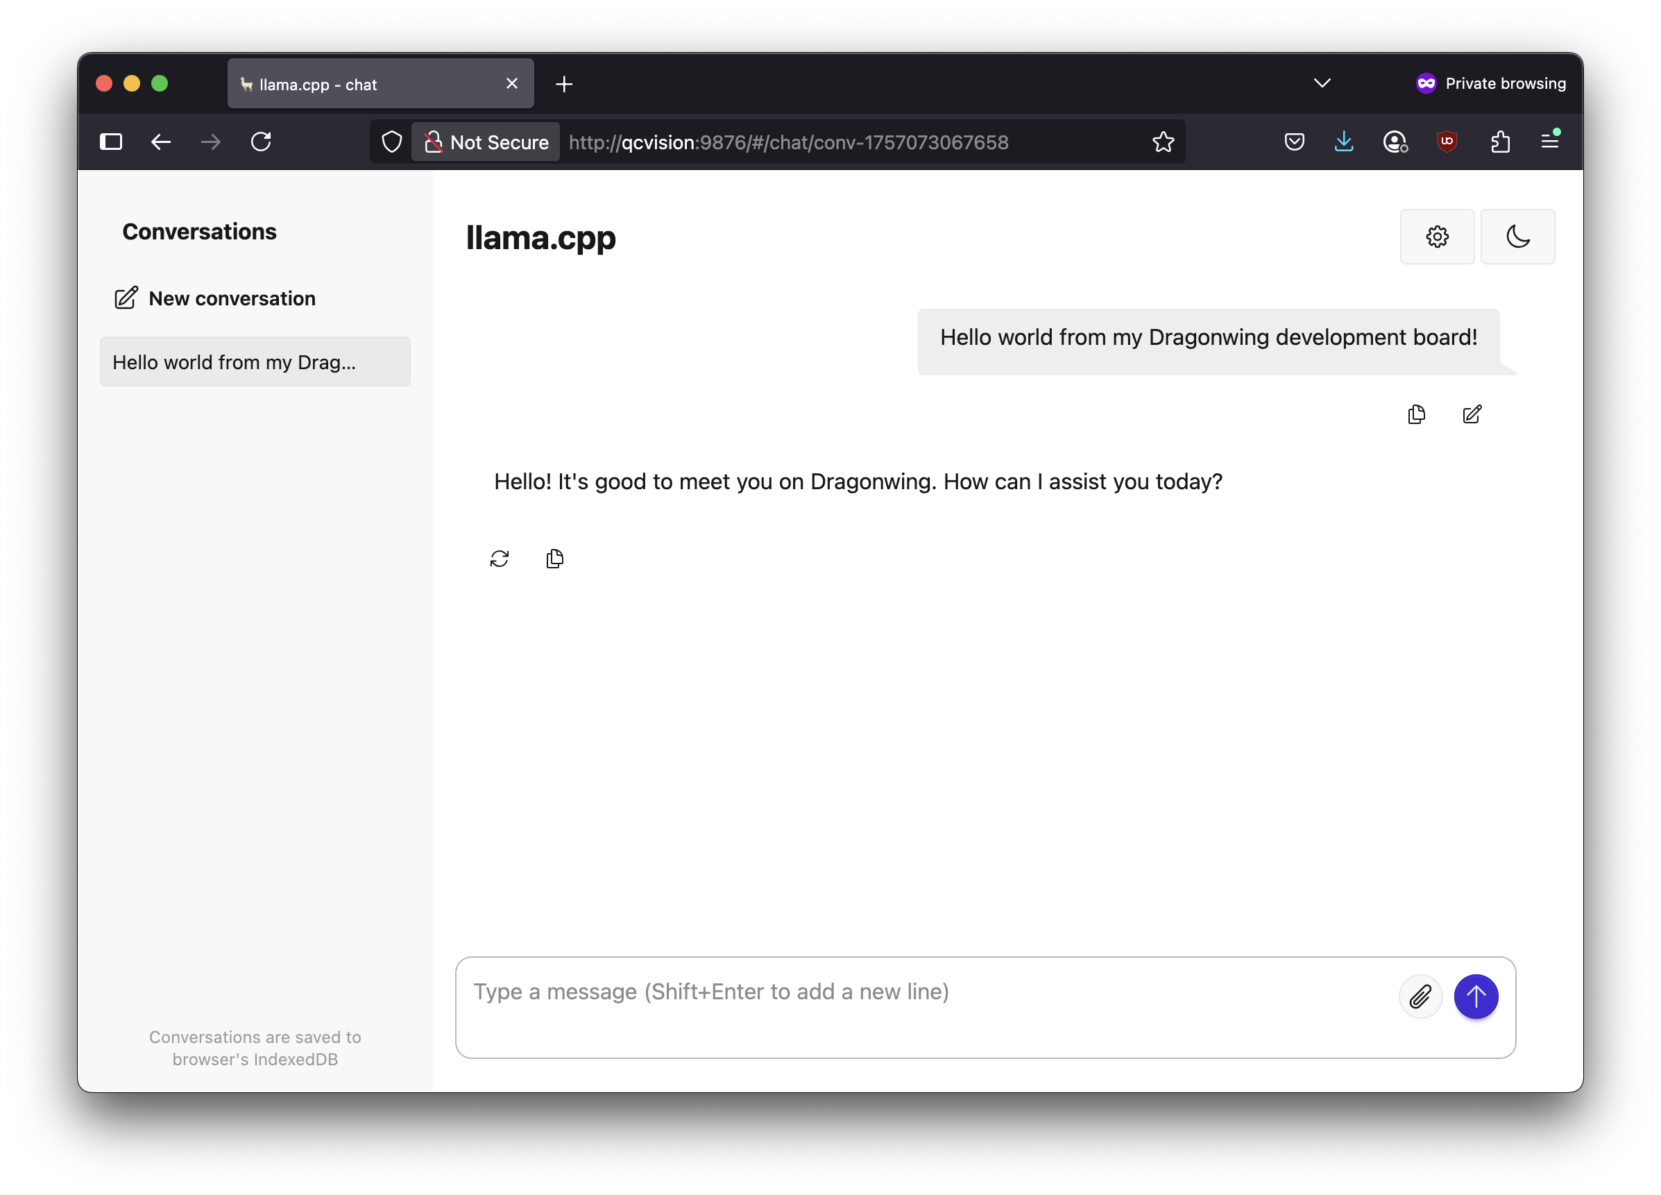Open uBlock Origin extension popup
1661x1195 pixels.
(1447, 141)
